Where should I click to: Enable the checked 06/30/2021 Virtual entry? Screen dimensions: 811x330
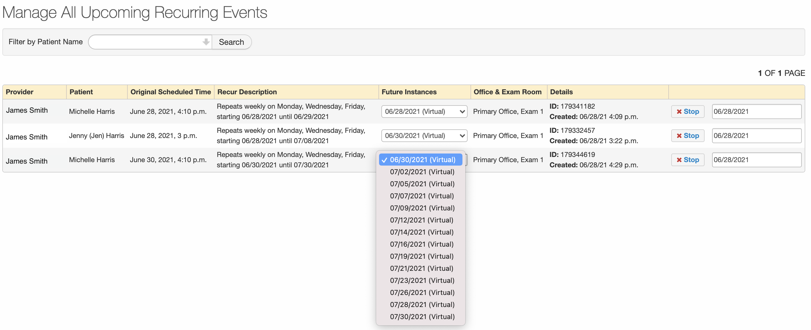point(420,159)
